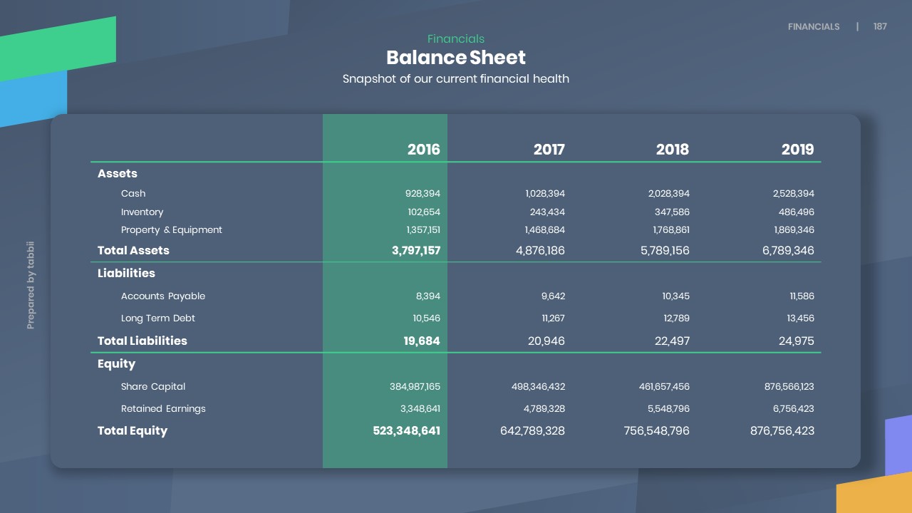Click the Long Term Debt row label
Viewport: 912px width, 513px height.
158,318
